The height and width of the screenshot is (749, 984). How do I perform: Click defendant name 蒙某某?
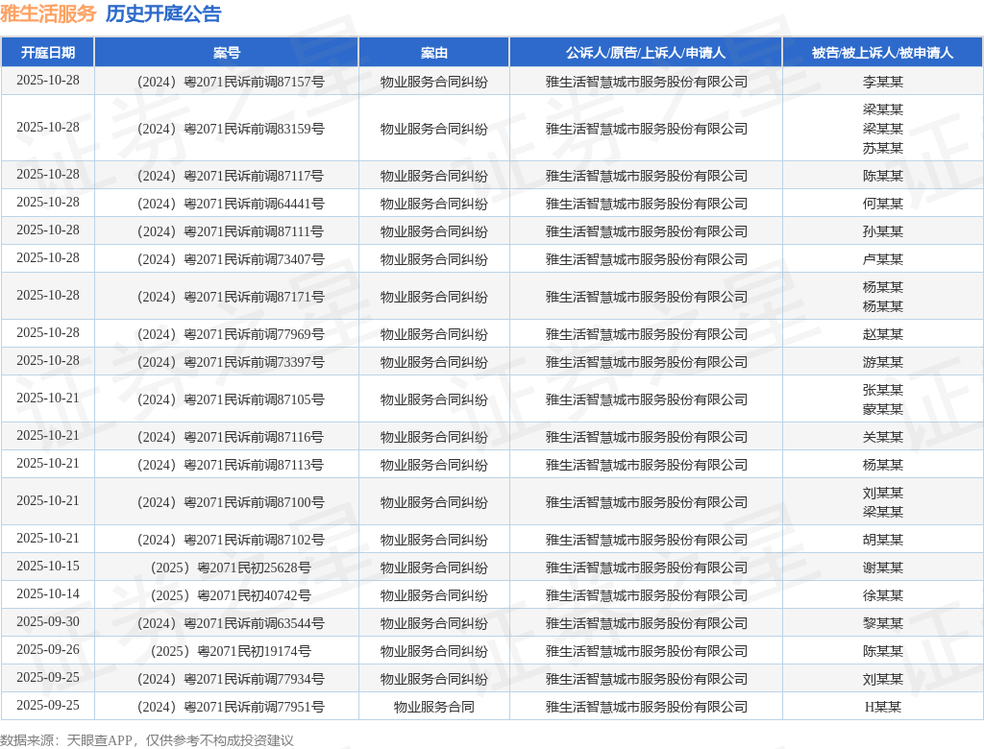pos(882,410)
